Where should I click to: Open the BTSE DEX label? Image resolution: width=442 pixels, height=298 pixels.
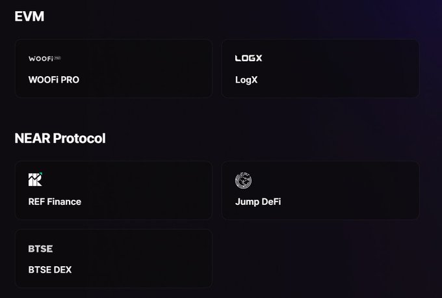pyautogui.click(x=50, y=270)
